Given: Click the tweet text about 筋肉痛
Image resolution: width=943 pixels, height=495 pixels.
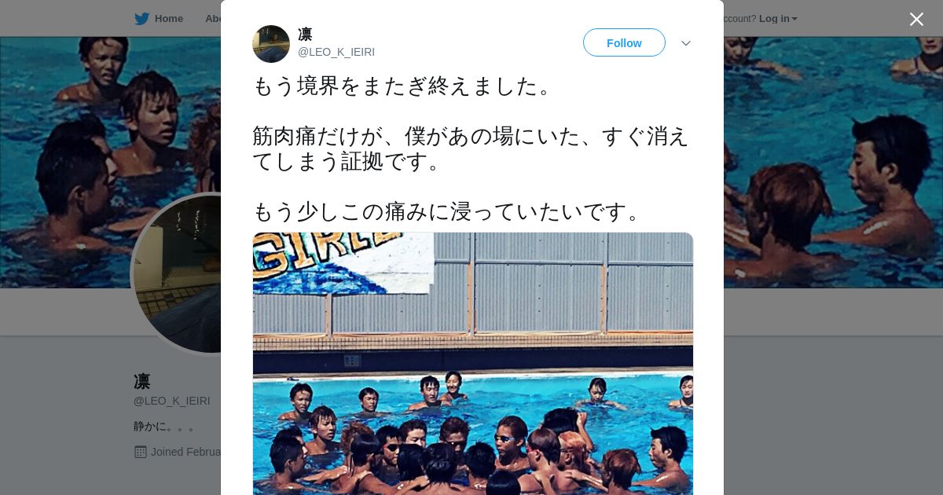Looking at the screenshot, I should tap(470, 148).
